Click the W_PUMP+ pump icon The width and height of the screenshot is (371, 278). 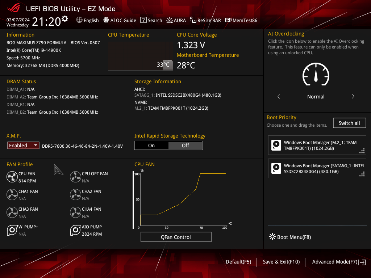tap(12, 230)
